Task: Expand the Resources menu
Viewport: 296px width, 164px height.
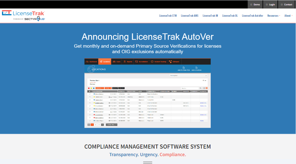Action: [x=274, y=16]
